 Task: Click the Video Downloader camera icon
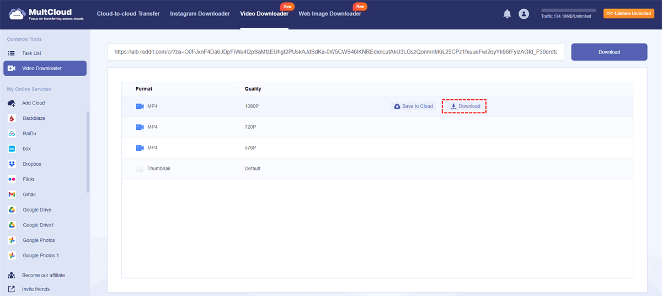pyautogui.click(x=11, y=68)
